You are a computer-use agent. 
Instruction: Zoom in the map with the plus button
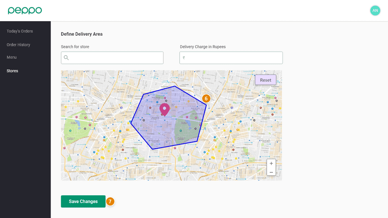pos(271,164)
